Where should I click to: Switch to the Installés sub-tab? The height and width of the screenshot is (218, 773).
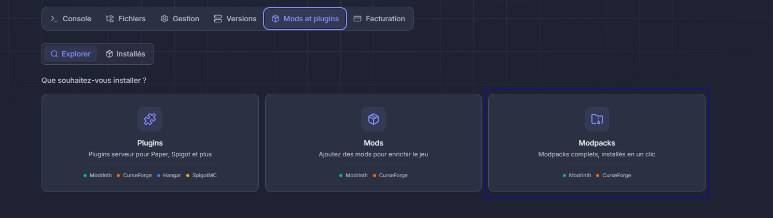(125, 54)
